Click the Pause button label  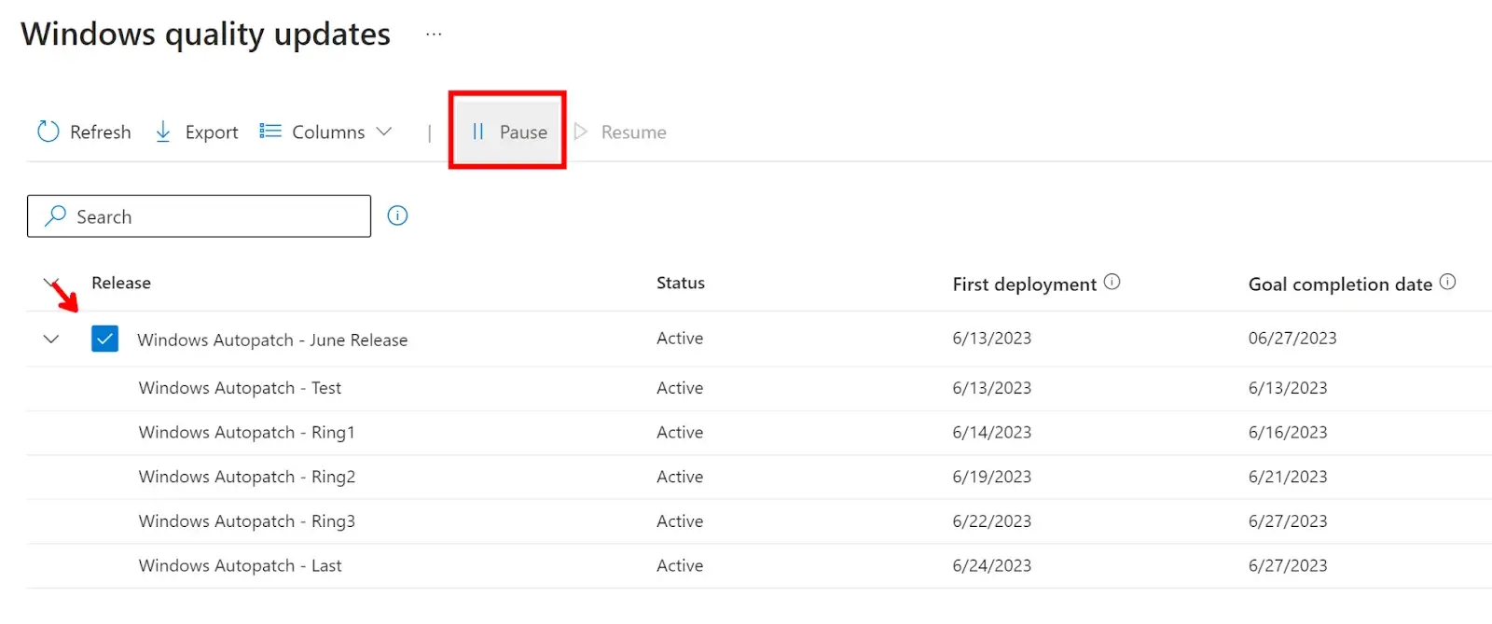click(523, 132)
